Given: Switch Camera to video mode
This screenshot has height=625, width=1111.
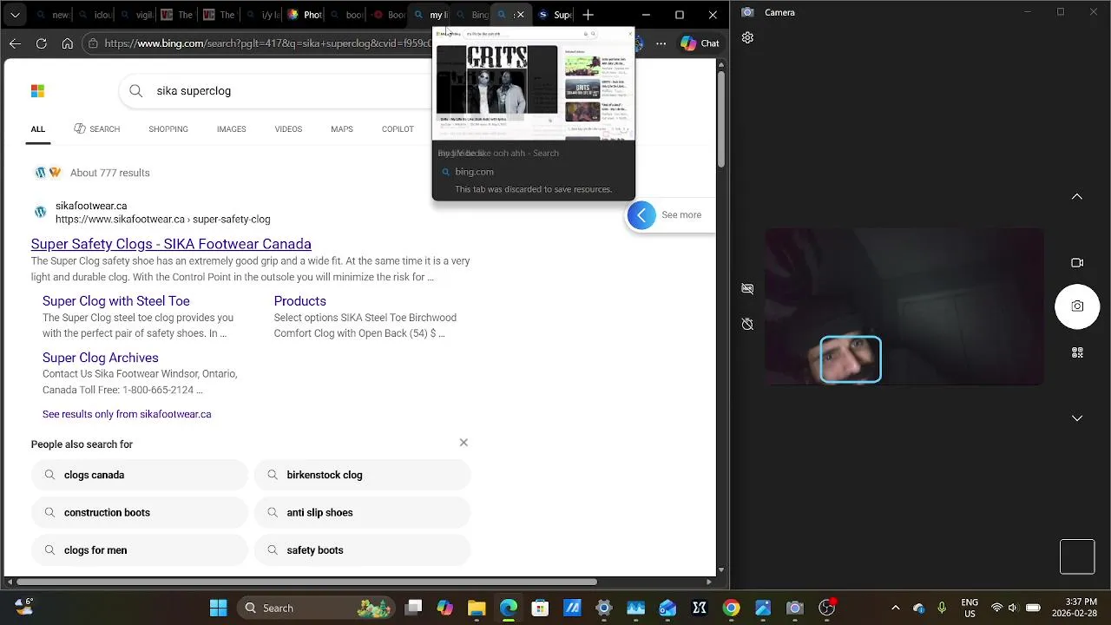Looking at the screenshot, I should pos(1077,263).
